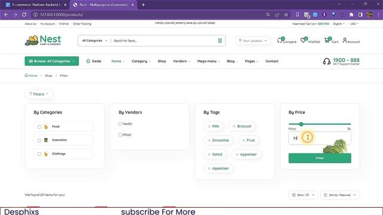Viewport: 383px width, 215px height.
Task: Click the green Filter button
Action: coord(320,158)
